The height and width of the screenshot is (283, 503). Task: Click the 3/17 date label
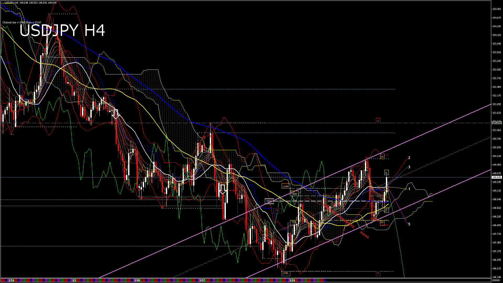coord(202,280)
